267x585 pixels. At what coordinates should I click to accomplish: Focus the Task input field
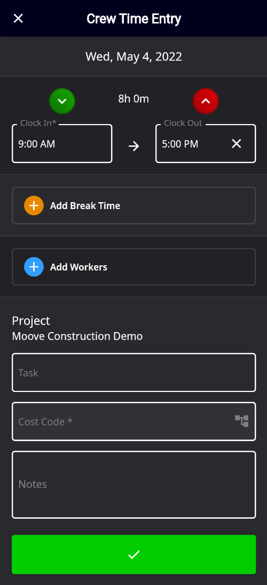pos(133,372)
